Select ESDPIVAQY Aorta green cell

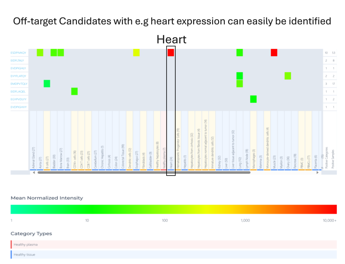coord(40,53)
